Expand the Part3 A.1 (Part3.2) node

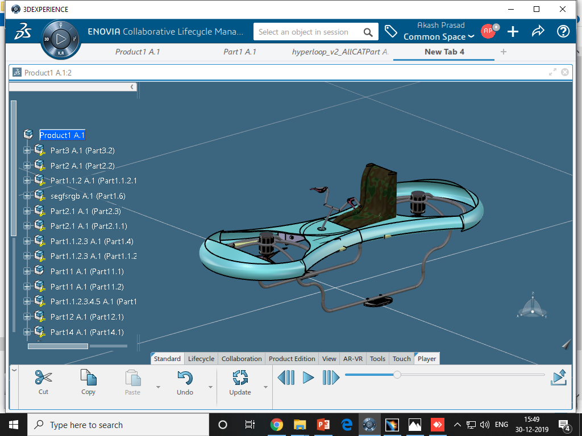(x=27, y=150)
